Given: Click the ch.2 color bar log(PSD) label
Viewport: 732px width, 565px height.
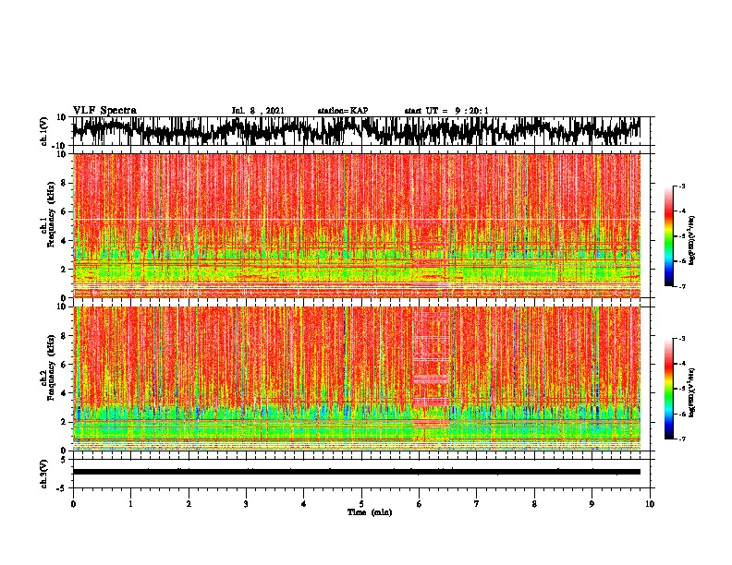Looking at the screenshot, I should coord(692,393).
